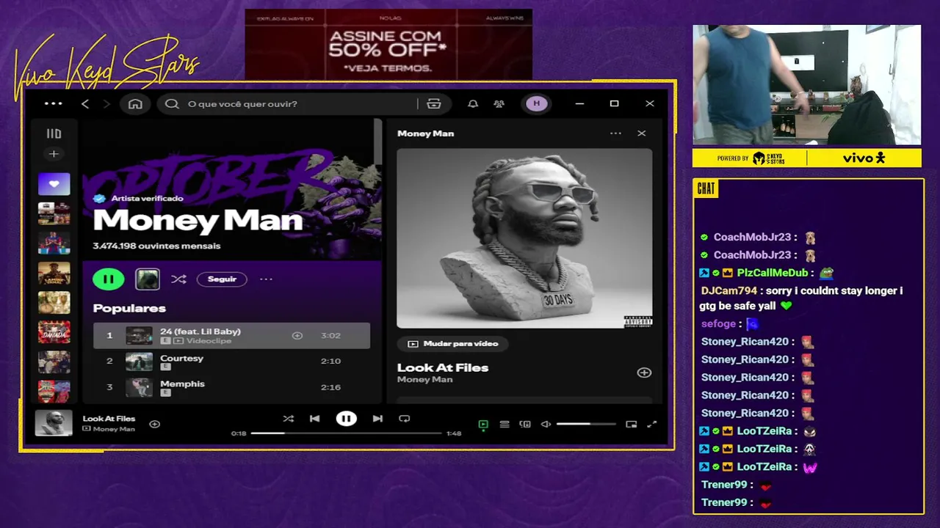Open the profile avatar 'H' menu
This screenshot has height=528, width=940.
tap(536, 103)
